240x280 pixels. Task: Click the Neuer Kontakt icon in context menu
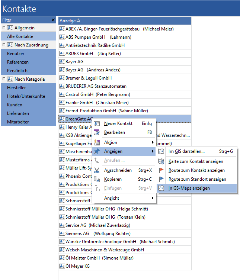(97, 123)
